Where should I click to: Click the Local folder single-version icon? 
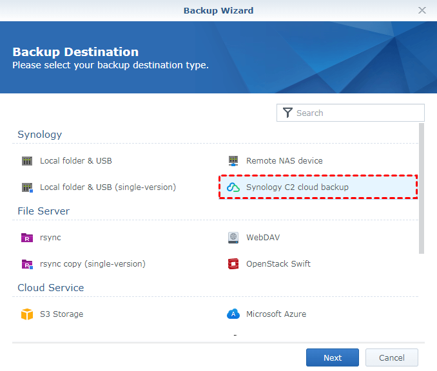pos(27,187)
